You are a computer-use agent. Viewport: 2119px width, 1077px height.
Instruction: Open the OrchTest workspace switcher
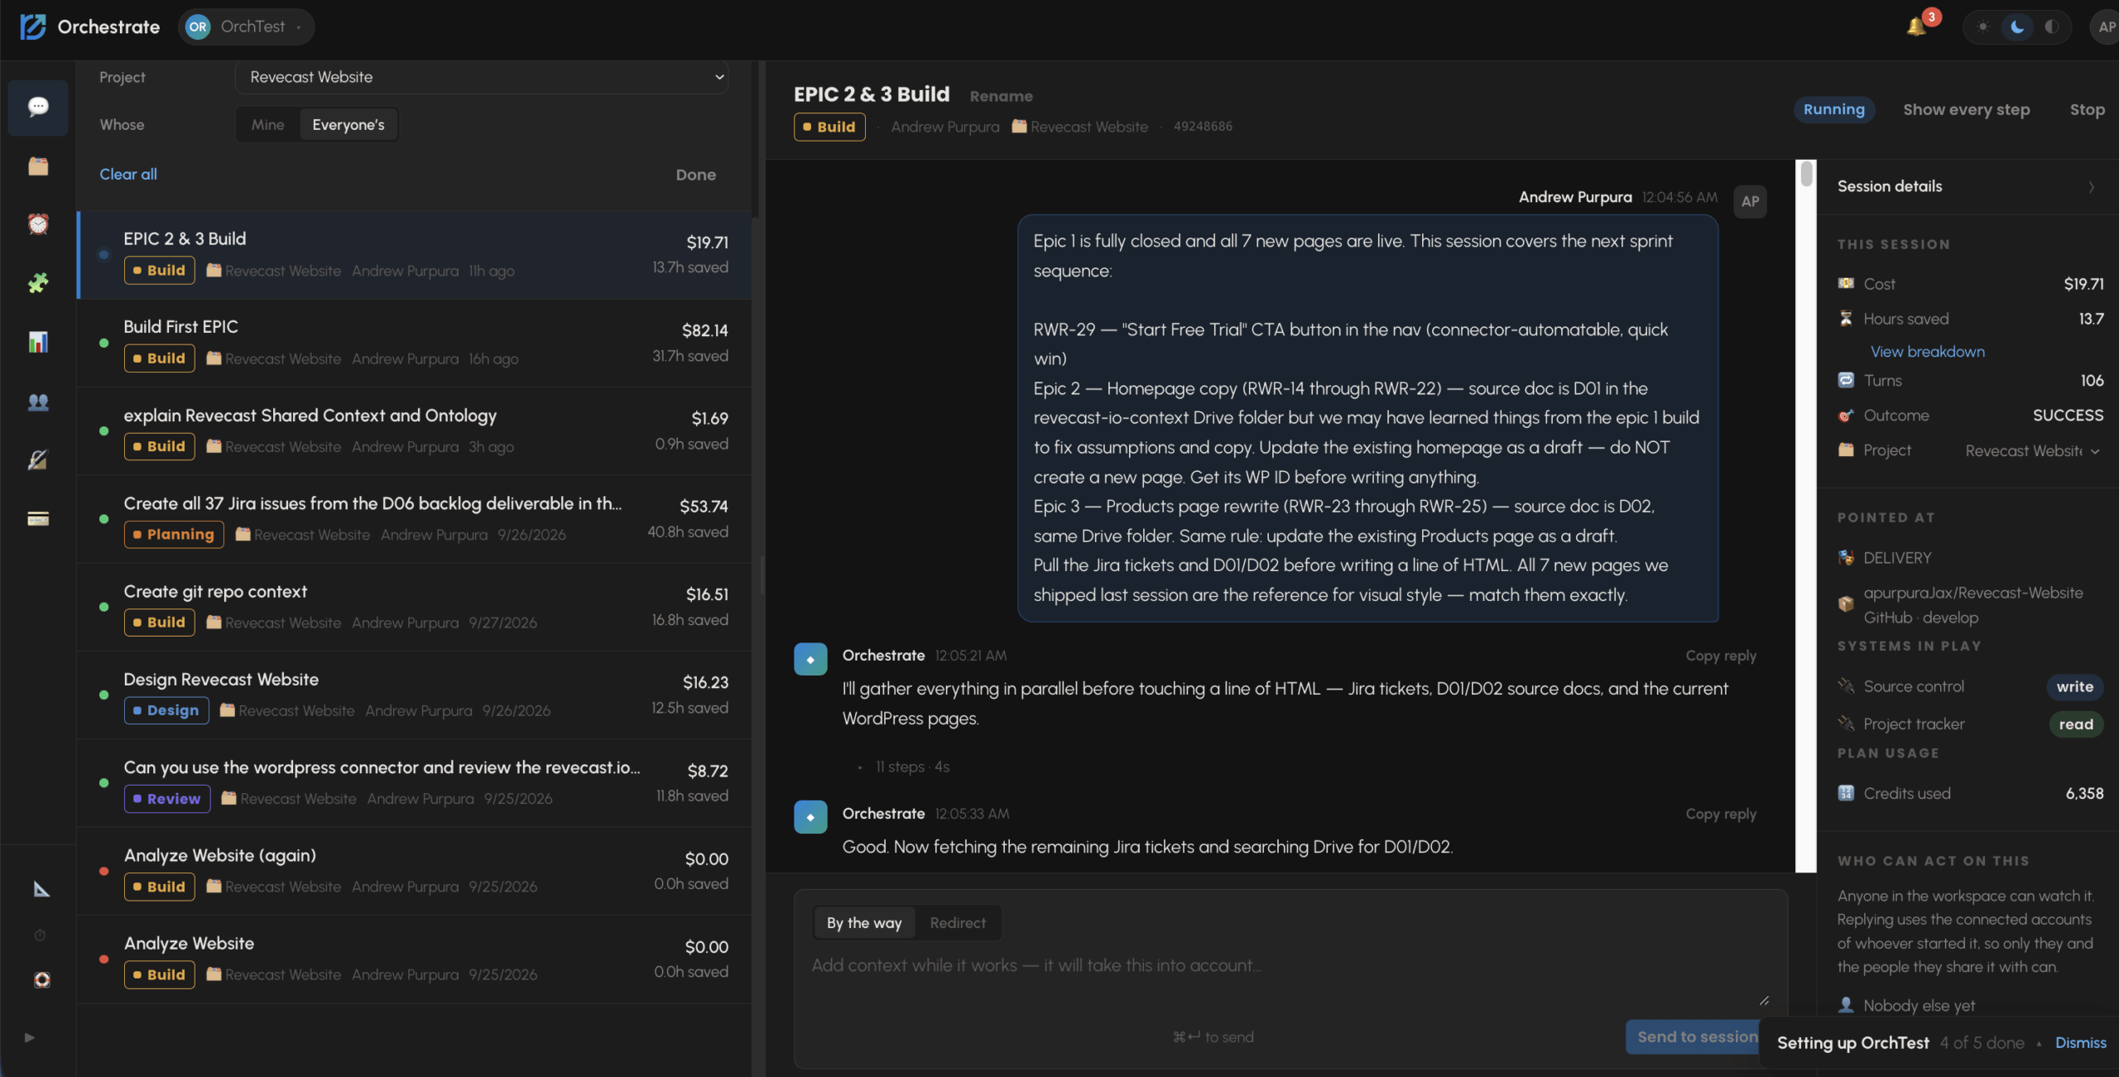click(246, 26)
